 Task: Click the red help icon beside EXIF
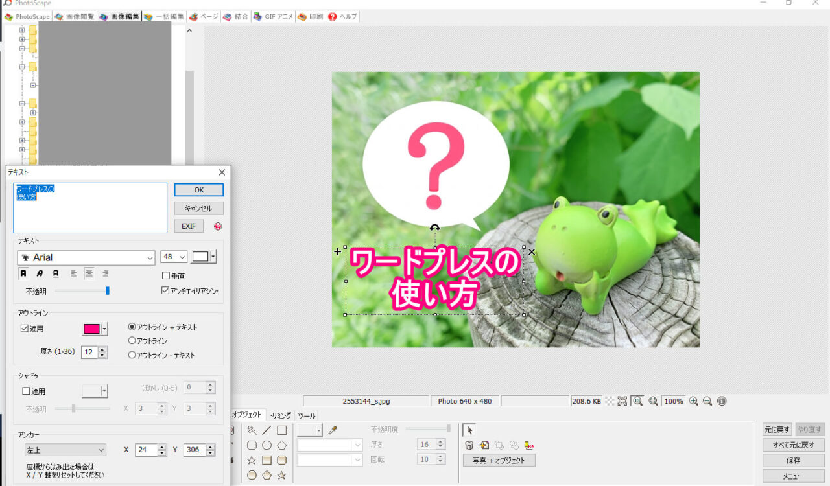point(218,227)
